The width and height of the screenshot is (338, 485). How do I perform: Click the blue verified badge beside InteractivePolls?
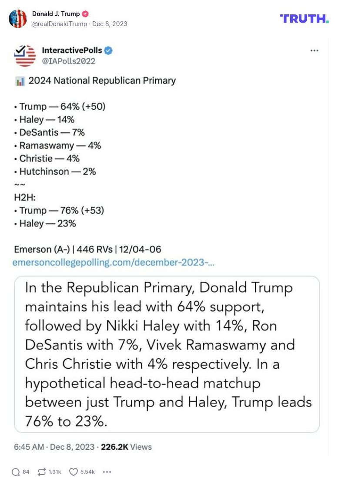pos(108,51)
